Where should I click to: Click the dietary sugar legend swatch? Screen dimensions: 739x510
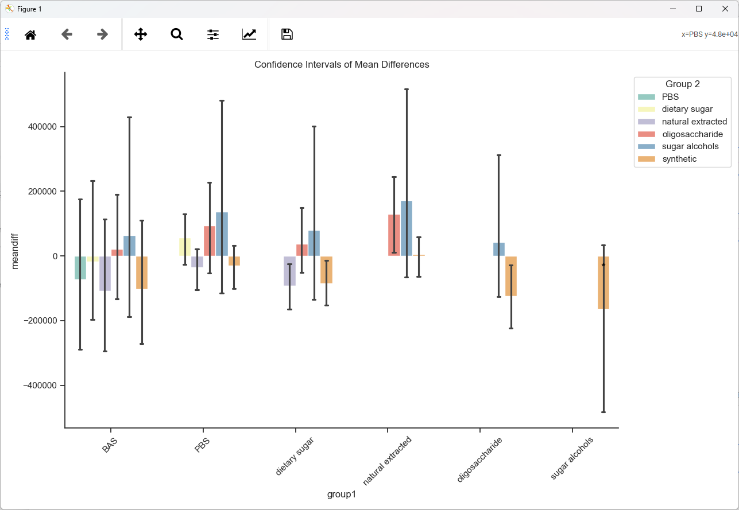tap(647, 109)
